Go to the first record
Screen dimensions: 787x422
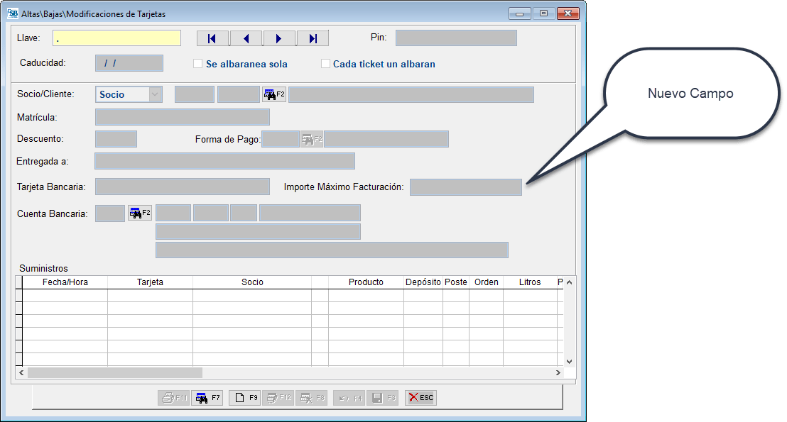tap(212, 38)
